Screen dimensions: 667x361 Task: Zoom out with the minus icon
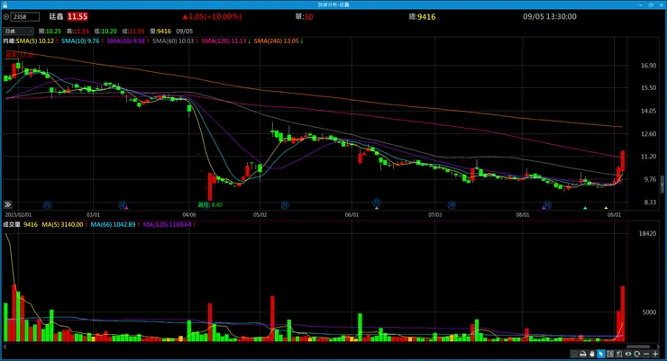646,354
